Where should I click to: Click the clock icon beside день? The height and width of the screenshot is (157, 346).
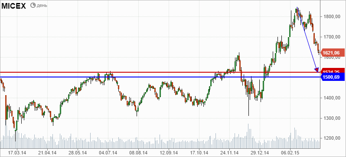point(33,5)
